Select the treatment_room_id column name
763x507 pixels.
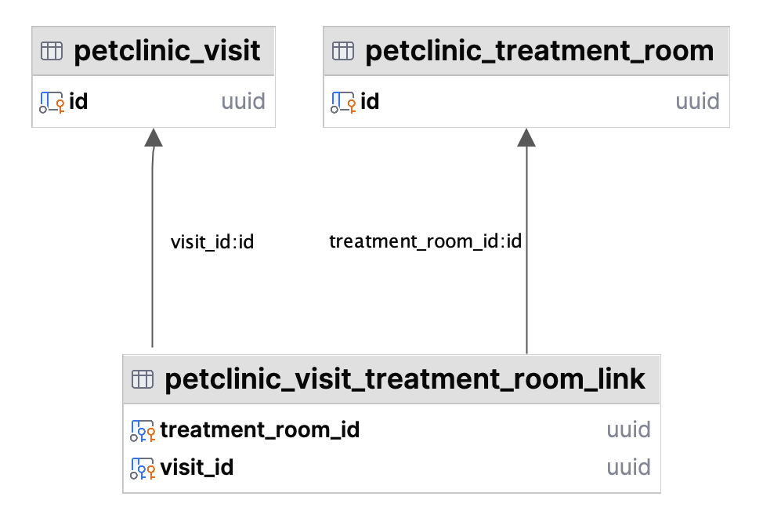(259, 429)
